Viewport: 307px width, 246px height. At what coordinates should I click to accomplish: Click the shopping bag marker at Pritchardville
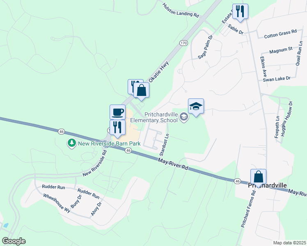[x=259, y=177]
